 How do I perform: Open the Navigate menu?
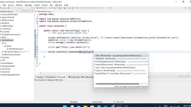[x=29, y=5]
